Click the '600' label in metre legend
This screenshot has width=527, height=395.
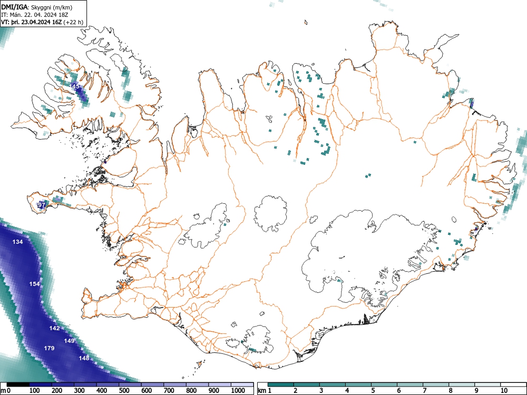click(x=147, y=391)
